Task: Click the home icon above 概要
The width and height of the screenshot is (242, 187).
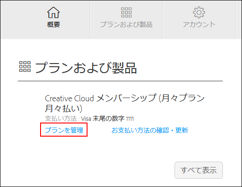Action: [53, 12]
